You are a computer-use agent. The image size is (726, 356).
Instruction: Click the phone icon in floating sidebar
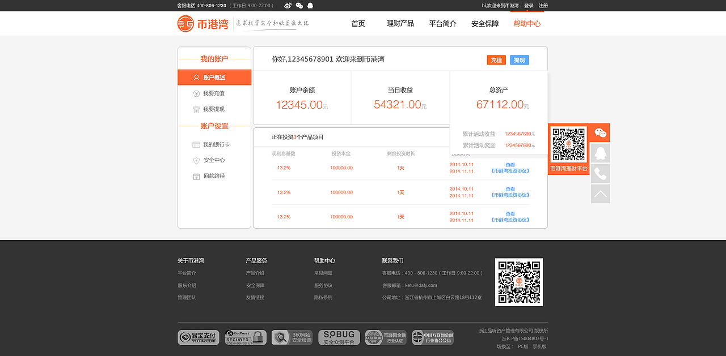coord(600,173)
